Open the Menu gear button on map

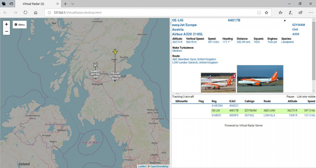[x=20, y=25]
